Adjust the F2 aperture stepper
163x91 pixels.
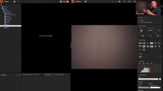click(x=160, y=31)
